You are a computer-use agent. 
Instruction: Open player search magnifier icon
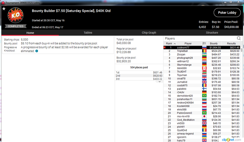click(x=239, y=38)
